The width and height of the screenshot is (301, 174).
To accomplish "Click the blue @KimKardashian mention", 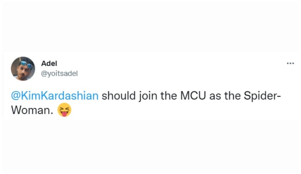I will click(x=54, y=95).
